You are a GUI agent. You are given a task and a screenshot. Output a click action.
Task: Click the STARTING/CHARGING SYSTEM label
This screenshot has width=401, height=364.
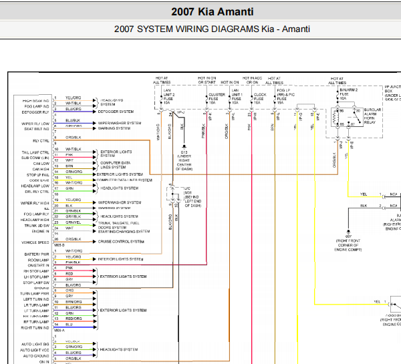[x=124, y=232]
